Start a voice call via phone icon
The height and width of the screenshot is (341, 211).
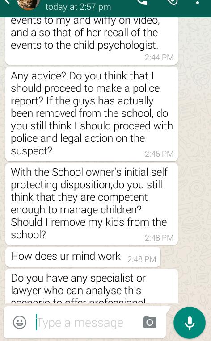(143, 2)
